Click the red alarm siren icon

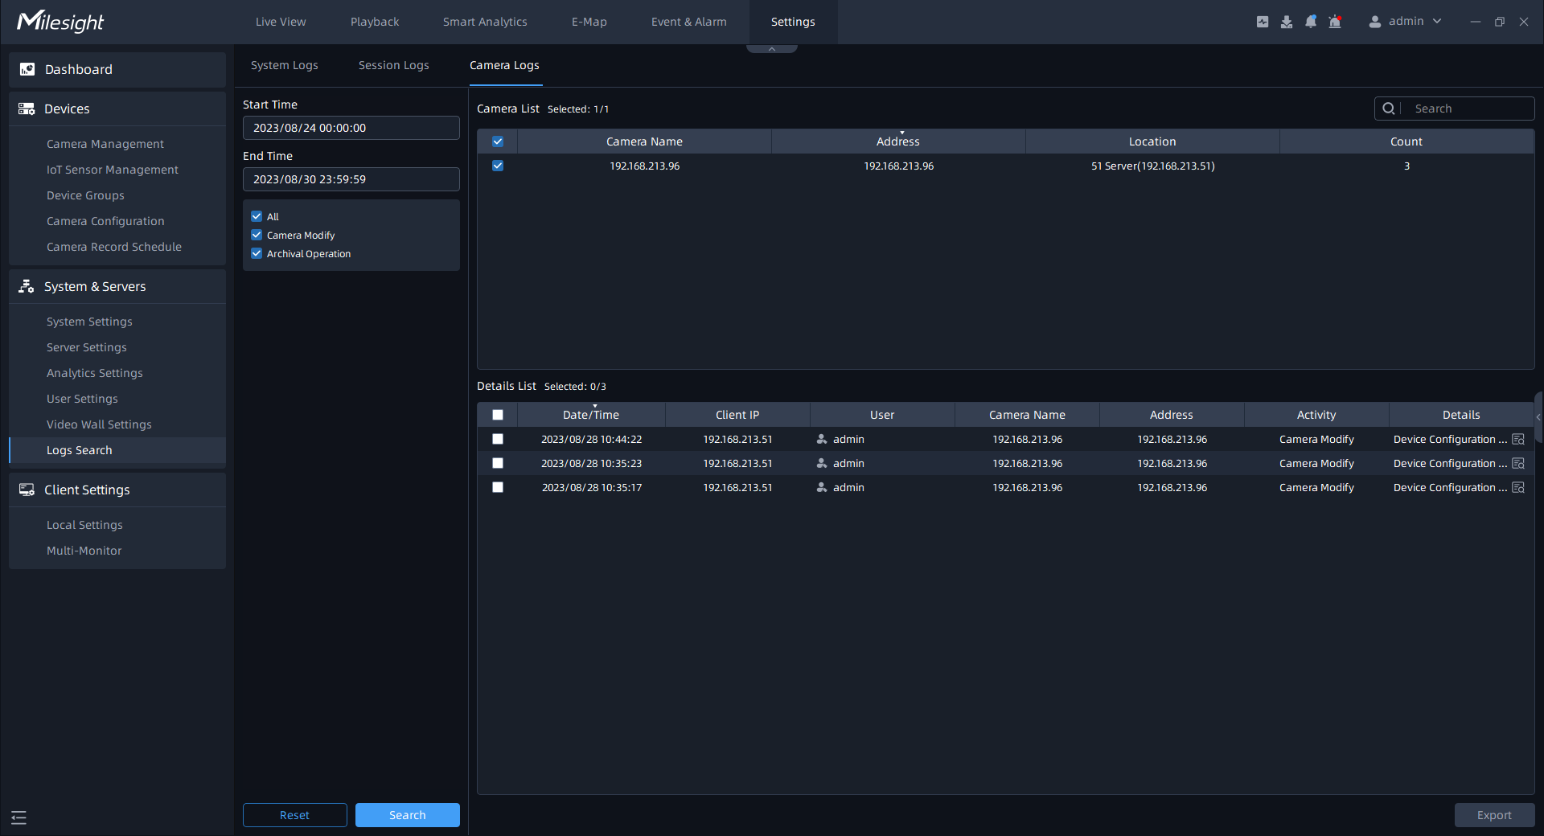click(1335, 22)
